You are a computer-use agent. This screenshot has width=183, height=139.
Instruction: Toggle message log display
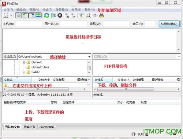click(x=19, y=15)
